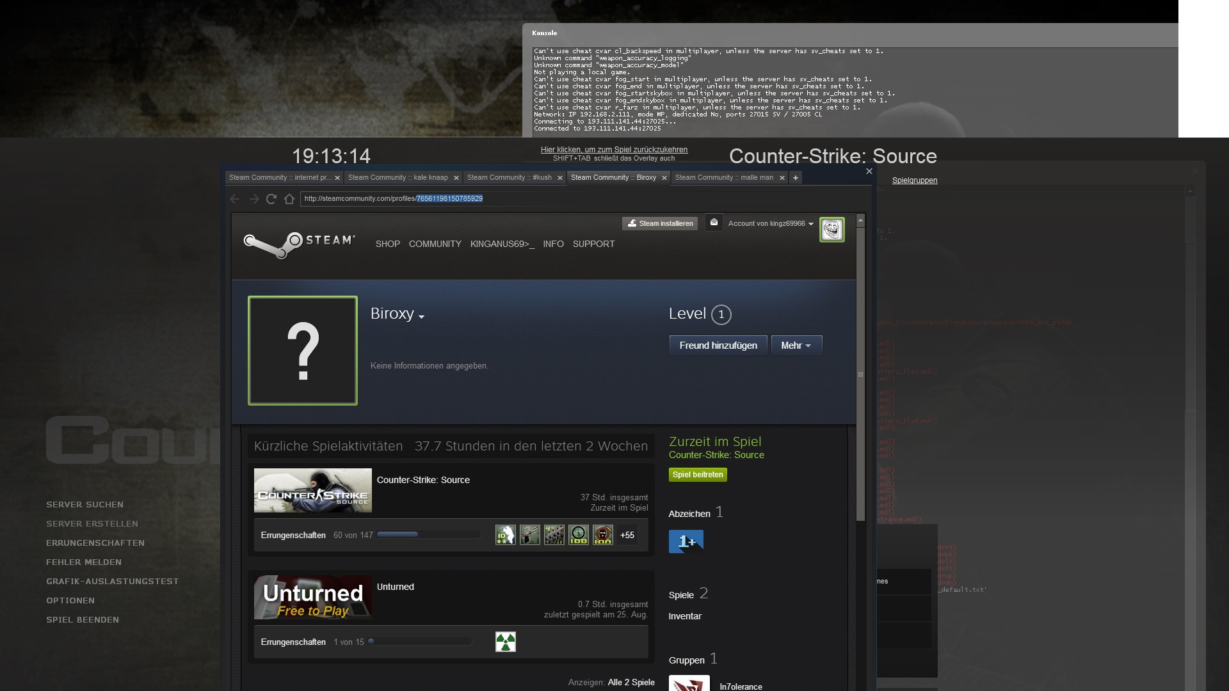Viewport: 1229px width, 691px height.
Task: Open the Mehr dropdown
Action: point(796,345)
